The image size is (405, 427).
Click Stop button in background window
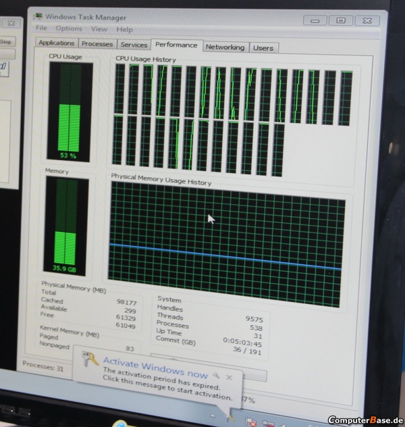6,42
